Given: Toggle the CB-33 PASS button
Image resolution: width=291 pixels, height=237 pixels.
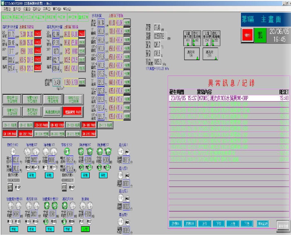Looking at the screenshot, I should [x=41, y=125].
